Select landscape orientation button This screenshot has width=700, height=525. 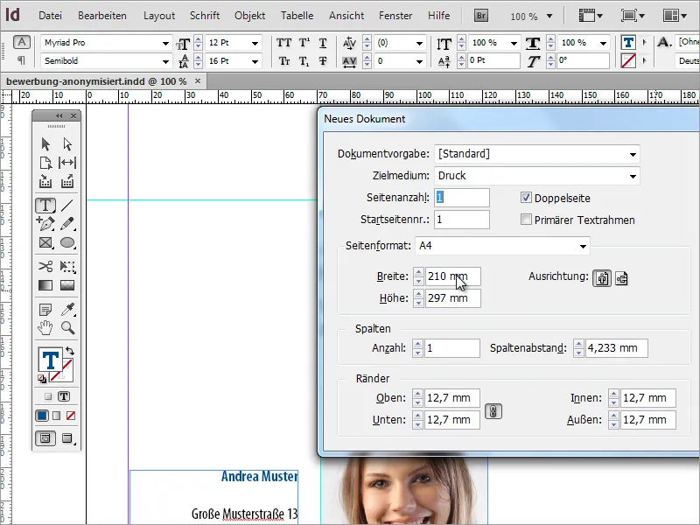click(621, 278)
